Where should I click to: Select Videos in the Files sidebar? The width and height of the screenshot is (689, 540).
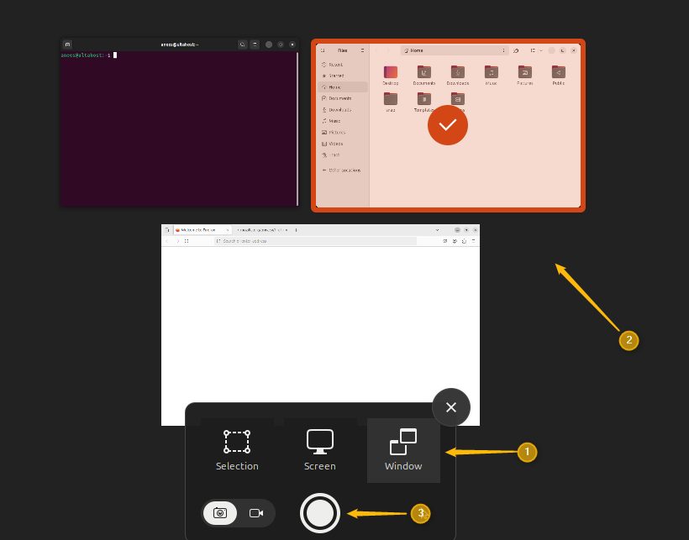342,144
